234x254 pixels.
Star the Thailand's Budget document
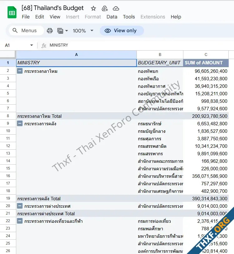coord(93,8)
